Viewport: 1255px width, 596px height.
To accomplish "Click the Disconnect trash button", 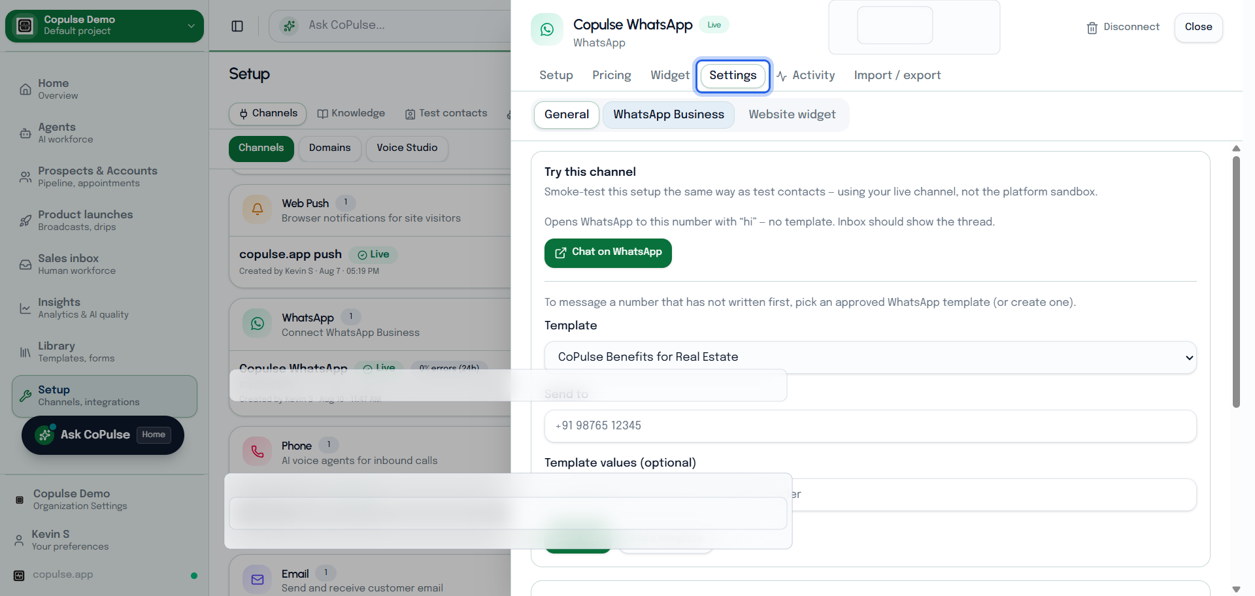I will pos(1123,27).
